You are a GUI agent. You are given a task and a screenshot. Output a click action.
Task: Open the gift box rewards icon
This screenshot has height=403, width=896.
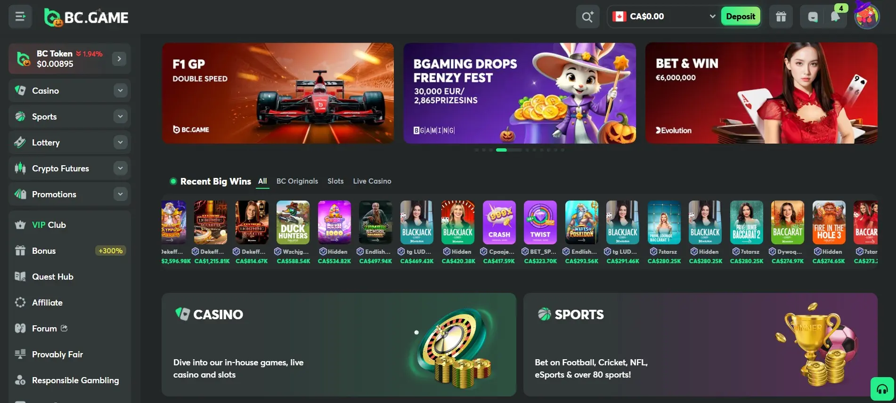(x=781, y=17)
